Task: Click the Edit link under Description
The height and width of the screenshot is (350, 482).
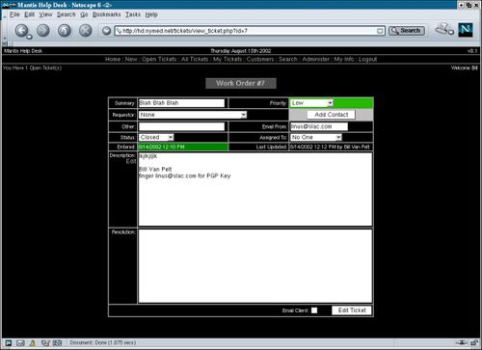Action: click(x=131, y=161)
